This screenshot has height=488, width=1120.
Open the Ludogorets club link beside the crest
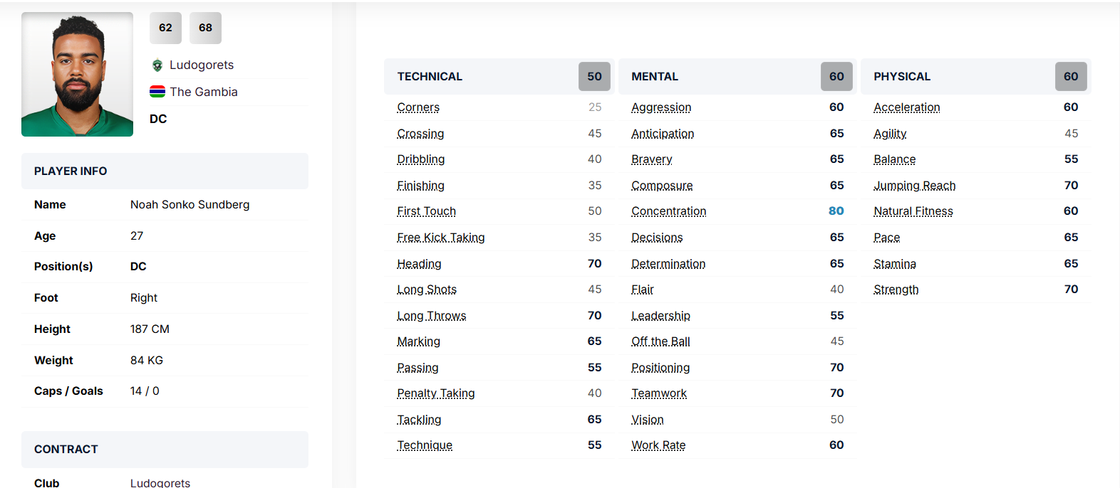(202, 65)
